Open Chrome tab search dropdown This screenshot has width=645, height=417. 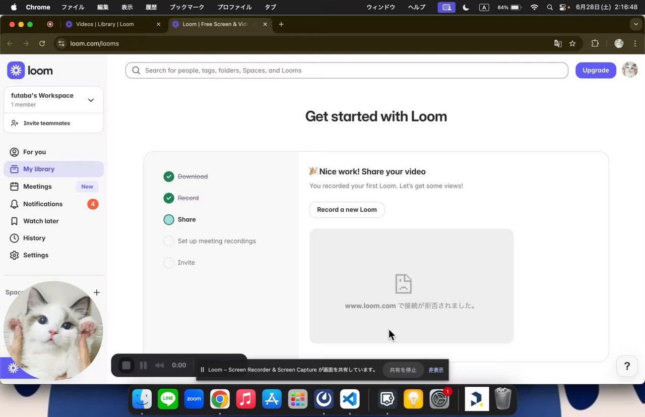click(635, 24)
